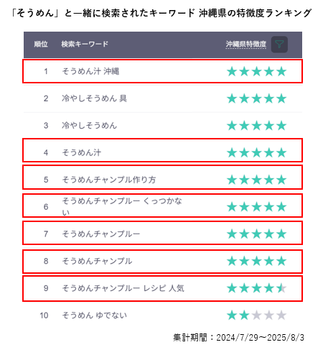Click the 検索キーワード column header
Image resolution: width=323 pixels, height=355 pixels.
click(x=85, y=44)
